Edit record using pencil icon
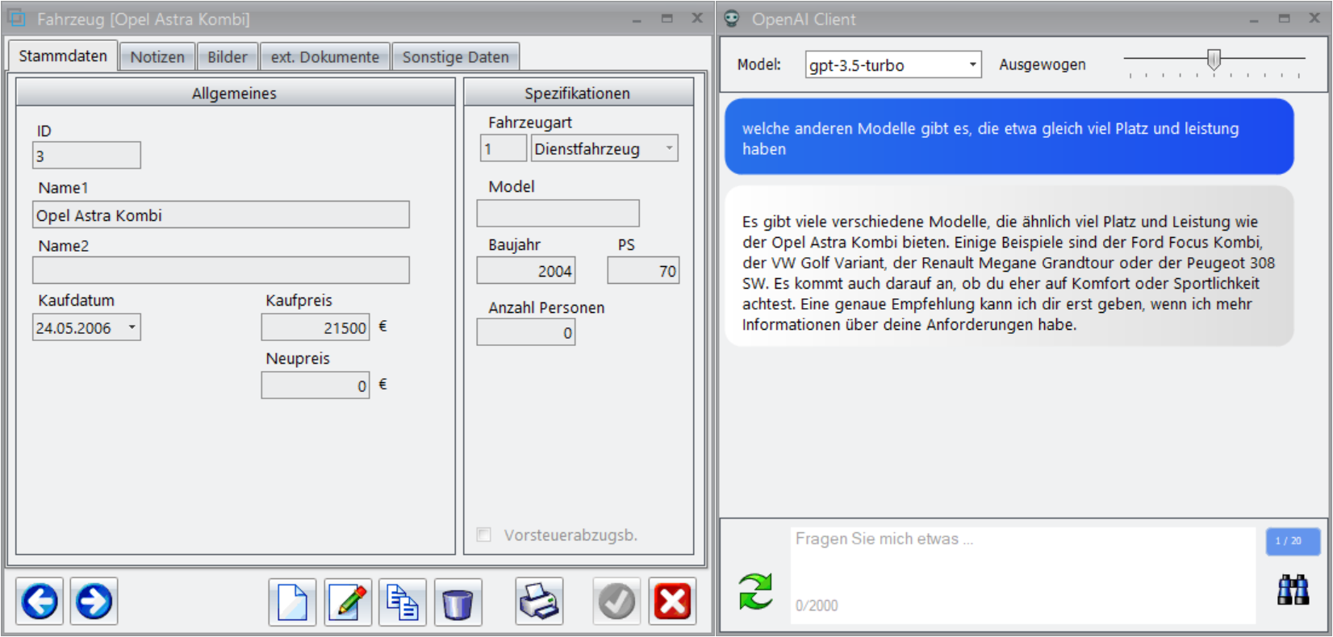 (348, 602)
